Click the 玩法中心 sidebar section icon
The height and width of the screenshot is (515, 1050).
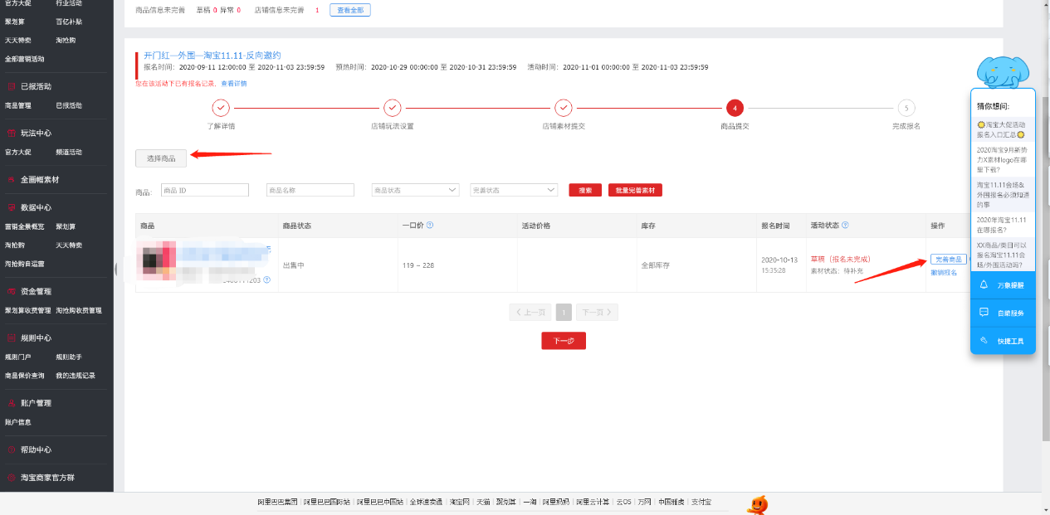11,133
